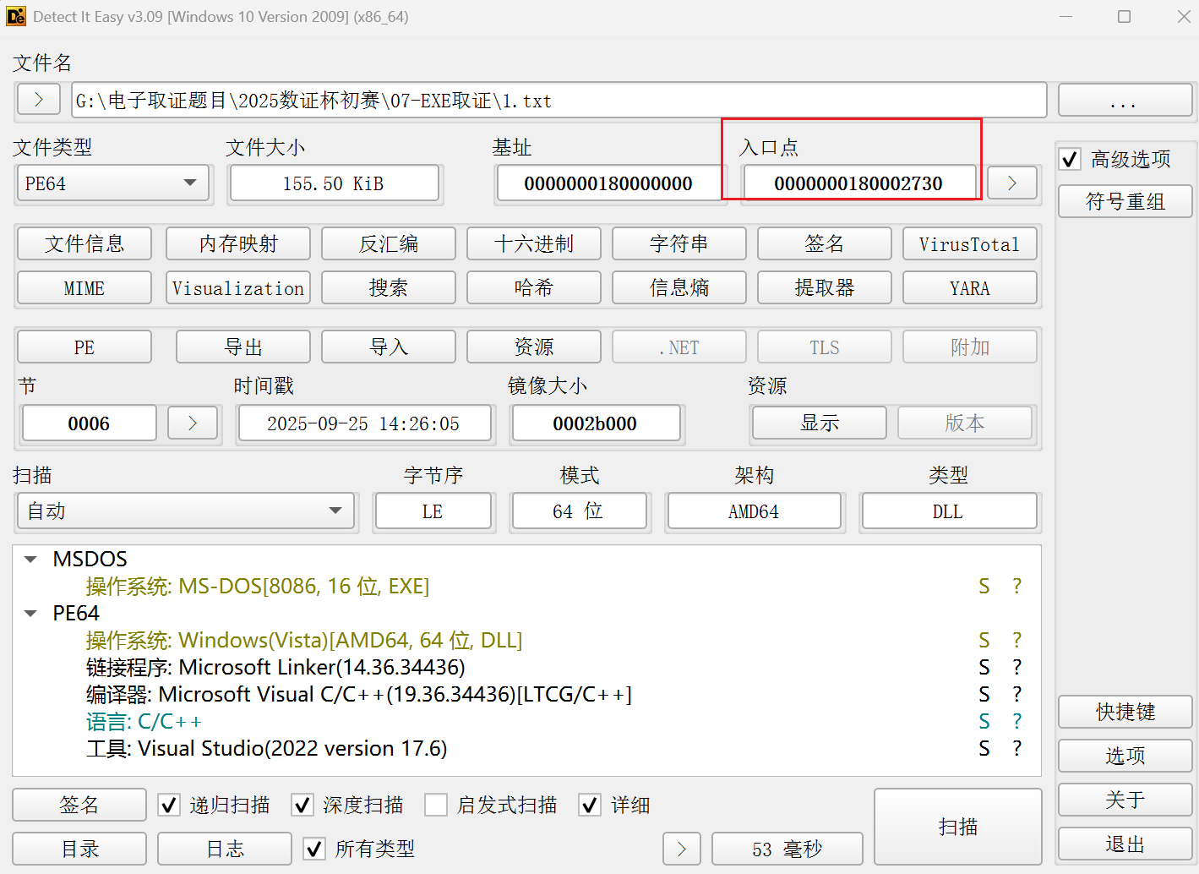Click the arrow button next to the entry point
The height and width of the screenshot is (874, 1199).
[x=1011, y=183]
